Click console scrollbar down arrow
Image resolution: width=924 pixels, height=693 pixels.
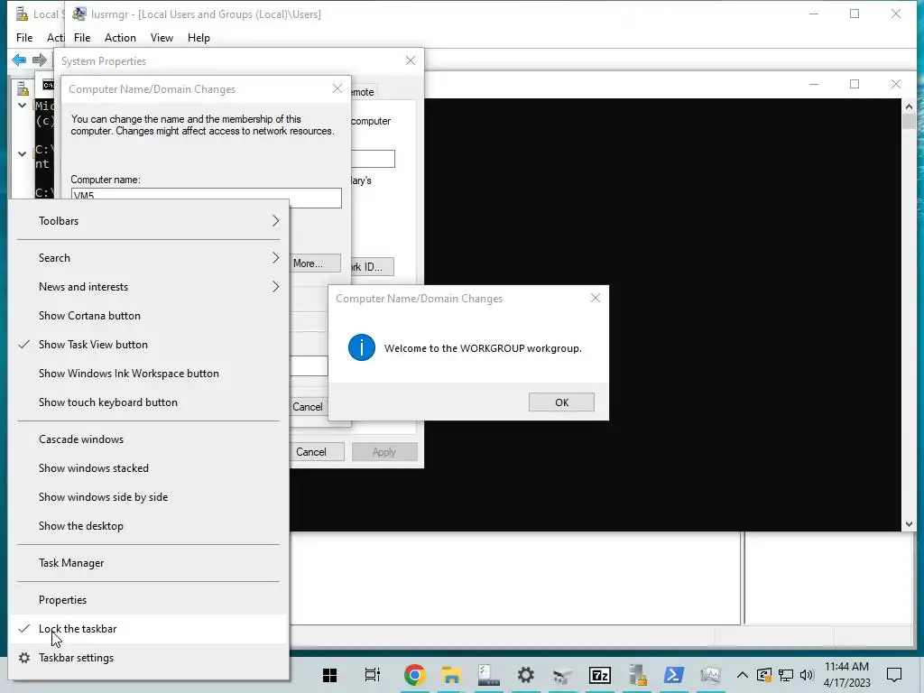point(909,524)
